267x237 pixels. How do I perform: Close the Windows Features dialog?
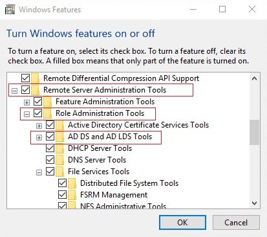point(252,9)
